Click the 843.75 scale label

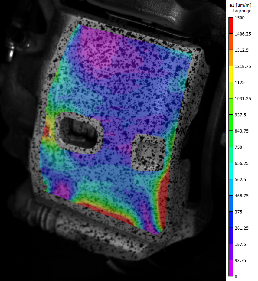click(241, 131)
